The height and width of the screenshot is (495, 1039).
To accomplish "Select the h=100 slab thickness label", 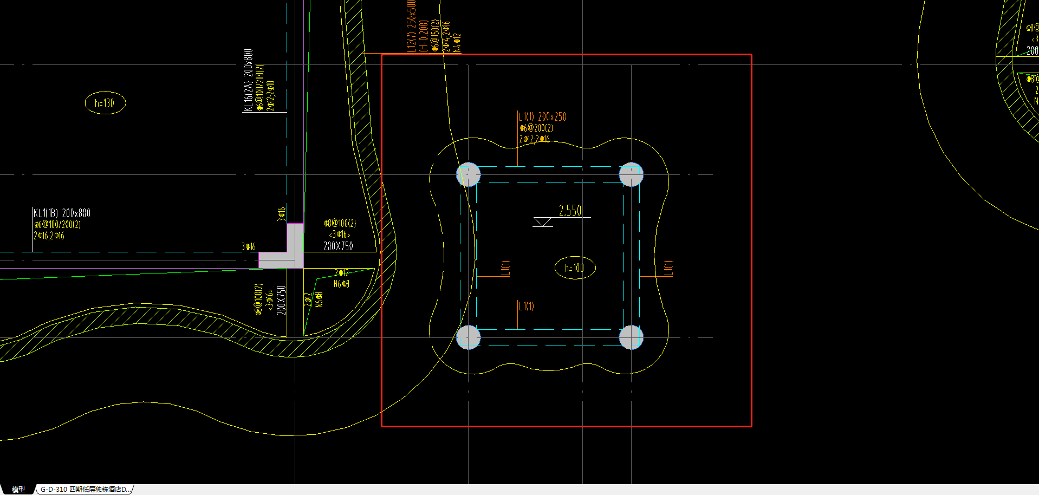I will point(574,268).
